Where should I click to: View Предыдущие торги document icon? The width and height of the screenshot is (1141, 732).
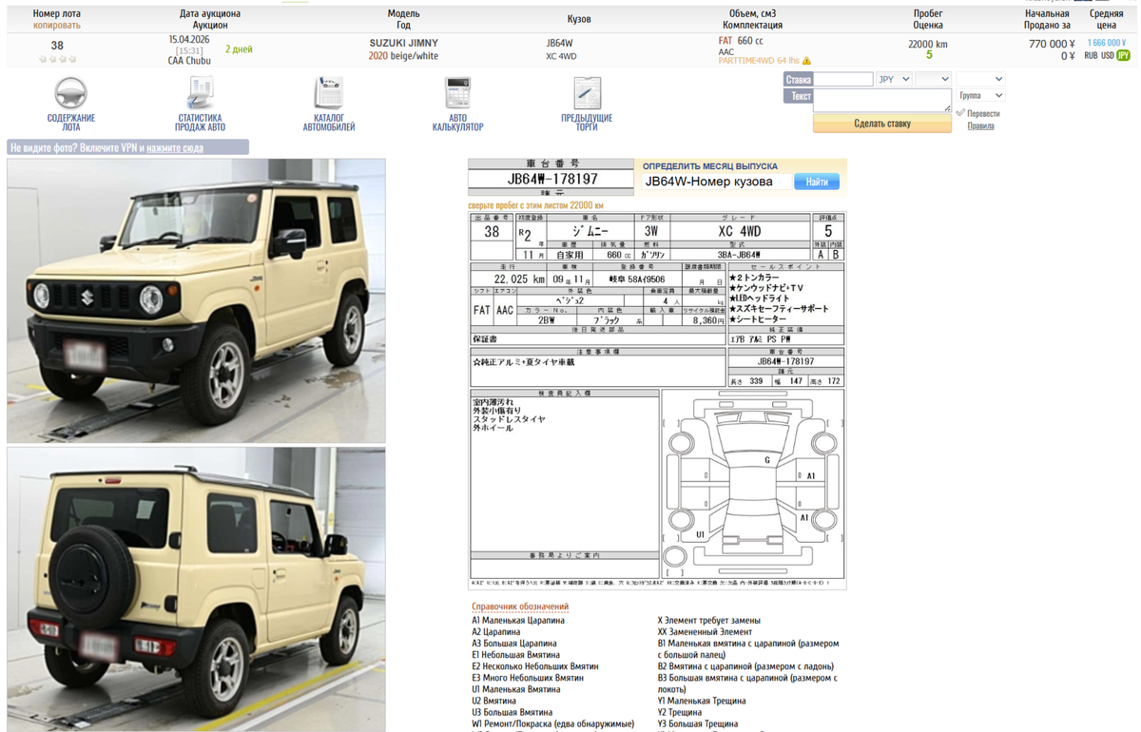[587, 93]
